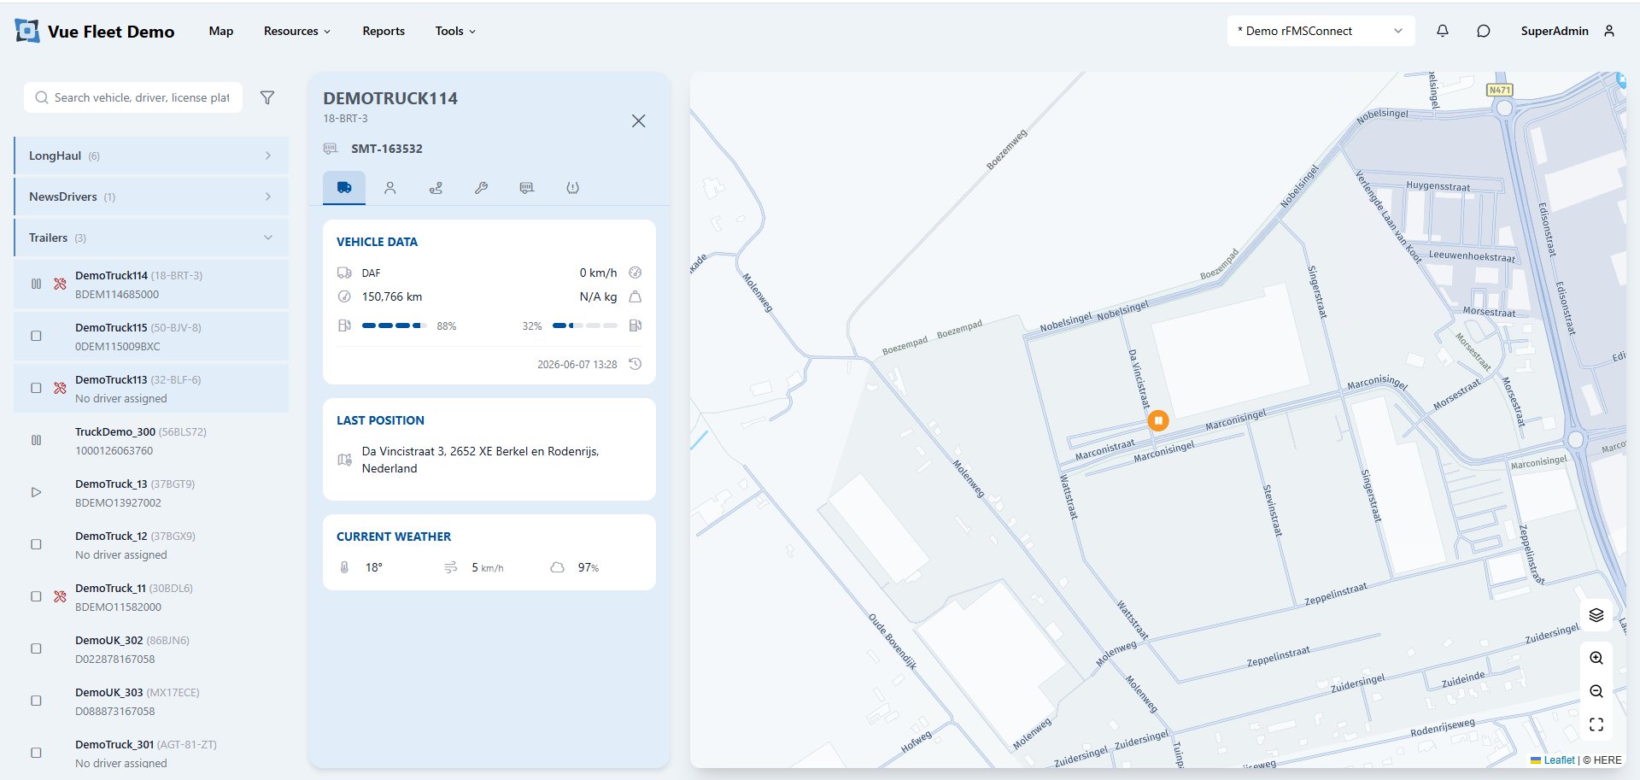Zoom in on the map
This screenshot has height=780, width=1640.
click(1596, 658)
